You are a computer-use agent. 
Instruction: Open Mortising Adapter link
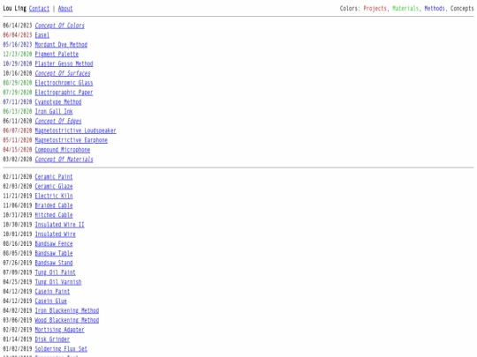coord(60,330)
